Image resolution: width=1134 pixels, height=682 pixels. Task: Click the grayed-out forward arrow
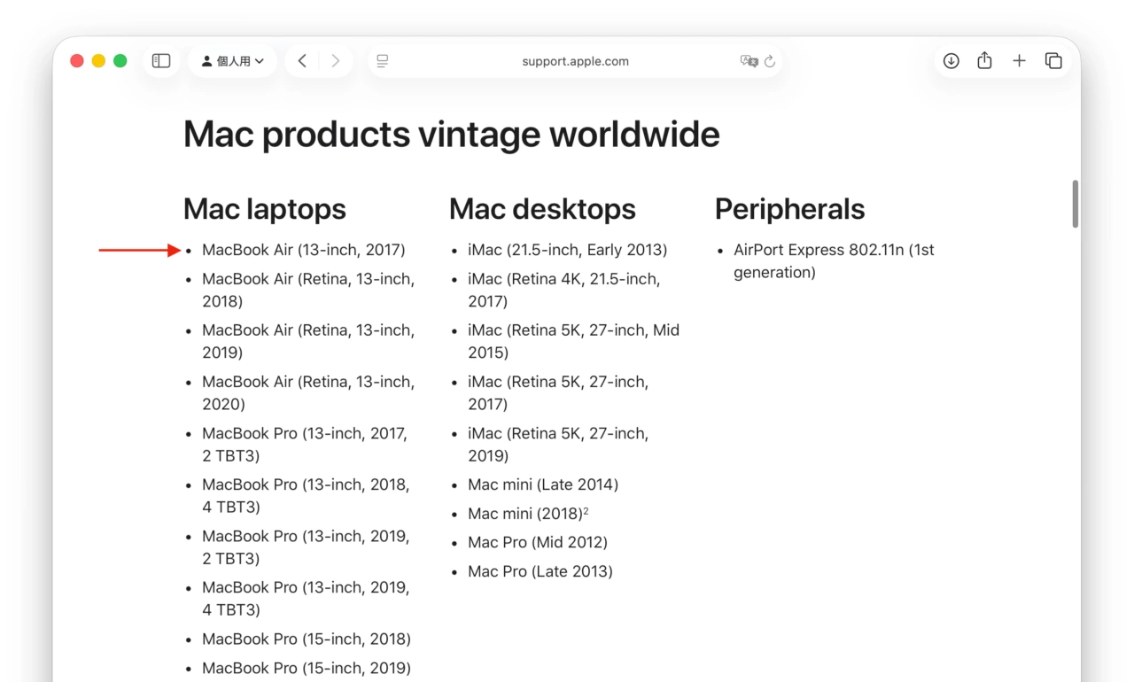[336, 60]
